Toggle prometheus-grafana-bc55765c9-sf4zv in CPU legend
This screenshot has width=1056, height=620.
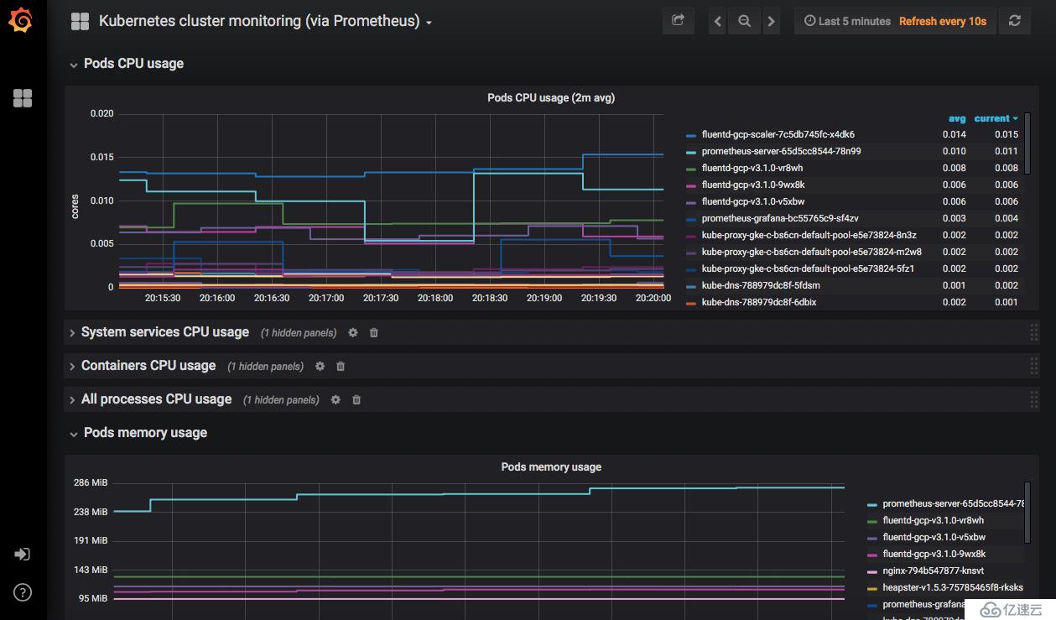tap(780, 218)
